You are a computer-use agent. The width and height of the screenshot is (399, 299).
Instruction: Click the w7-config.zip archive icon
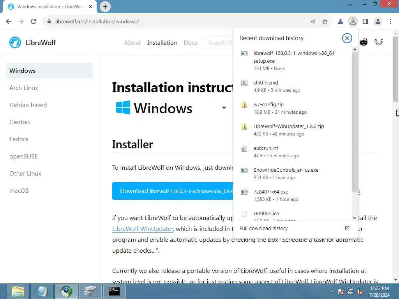pyautogui.click(x=244, y=105)
